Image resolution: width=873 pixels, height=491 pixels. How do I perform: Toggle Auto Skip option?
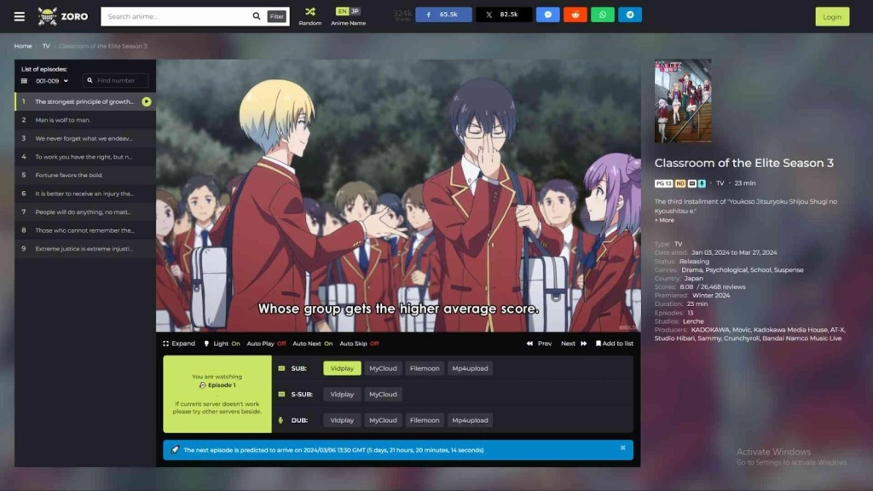pos(359,344)
